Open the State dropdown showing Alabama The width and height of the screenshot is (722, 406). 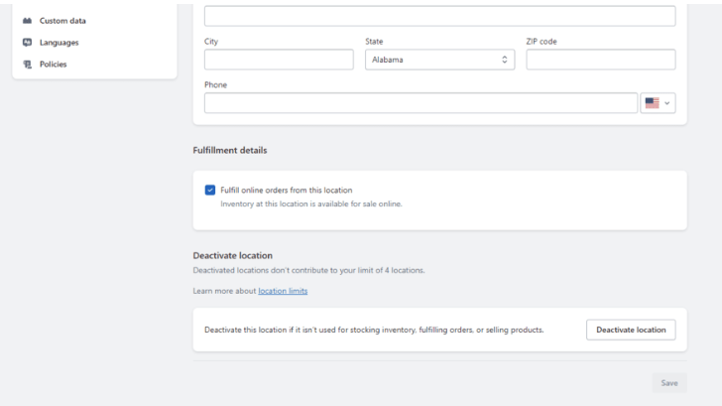click(436, 60)
